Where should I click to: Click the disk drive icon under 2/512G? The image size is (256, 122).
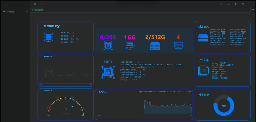(x=155, y=46)
